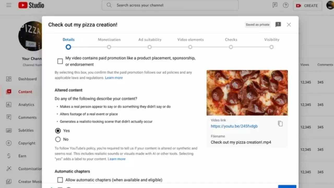This screenshot has height=188, width=334.
Task: Open Creator Music in sidebar
Action: (x=29, y=181)
